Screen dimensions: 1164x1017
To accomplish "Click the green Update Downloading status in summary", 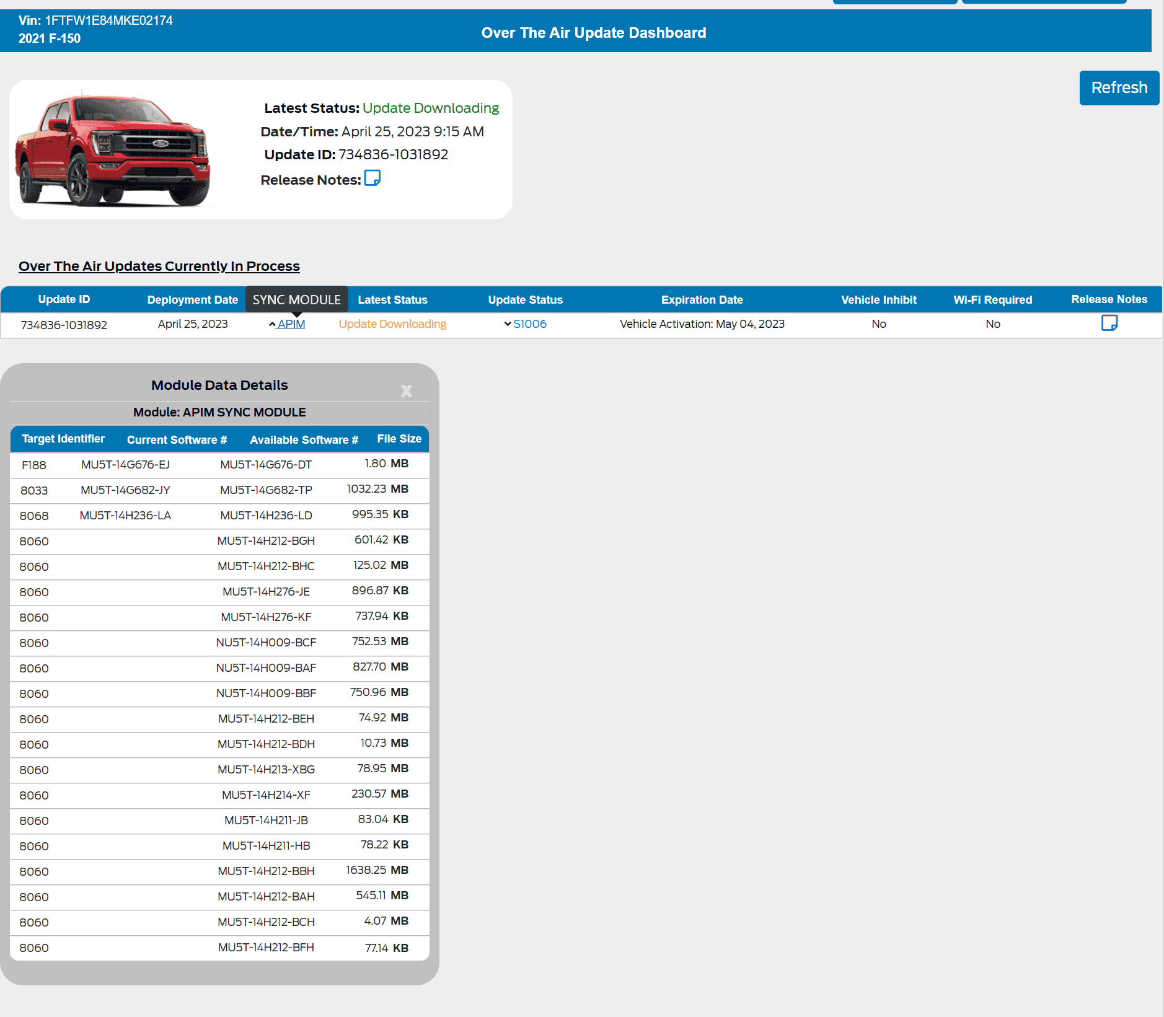I will tap(431, 108).
